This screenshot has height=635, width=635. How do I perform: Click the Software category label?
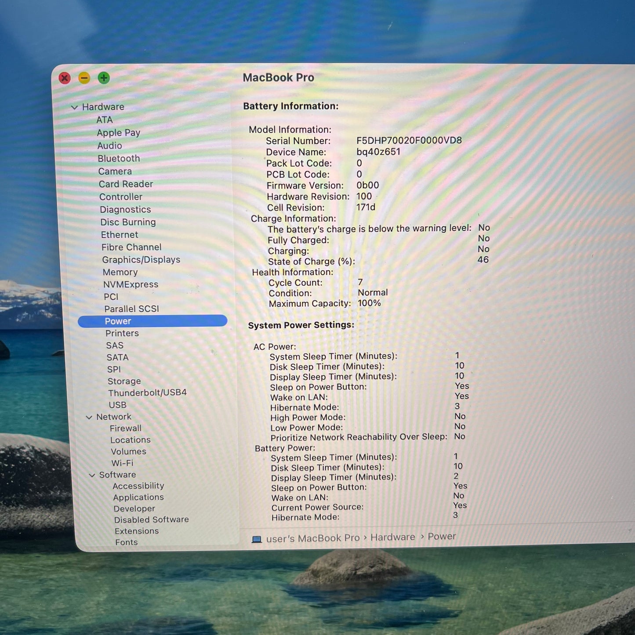click(x=118, y=475)
